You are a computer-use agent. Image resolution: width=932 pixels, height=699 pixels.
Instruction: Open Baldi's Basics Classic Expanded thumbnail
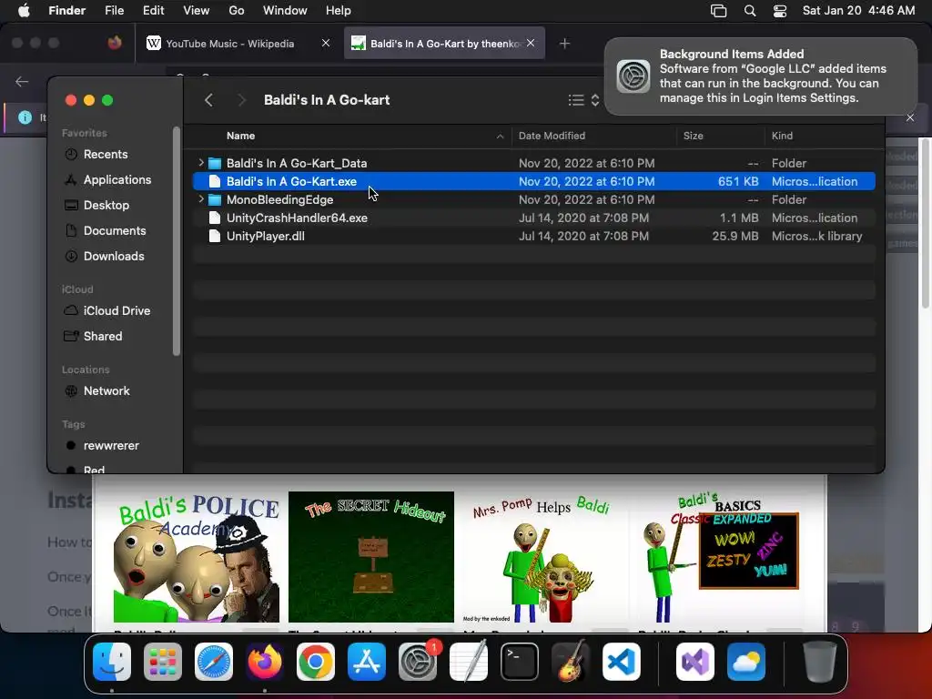pos(720,557)
